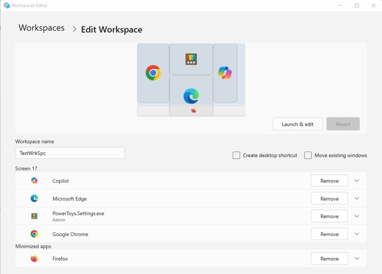Remove Google Chrome from the workspace

(x=329, y=234)
